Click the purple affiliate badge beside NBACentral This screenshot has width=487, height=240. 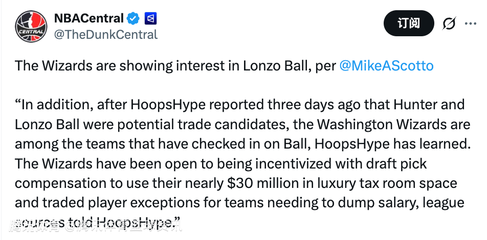click(151, 19)
